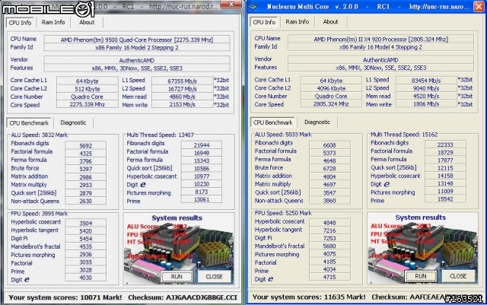The height and width of the screenshot is (305, 487).
Task: Click the Pictures morphing value 11009
Action: tap(445, 191)
